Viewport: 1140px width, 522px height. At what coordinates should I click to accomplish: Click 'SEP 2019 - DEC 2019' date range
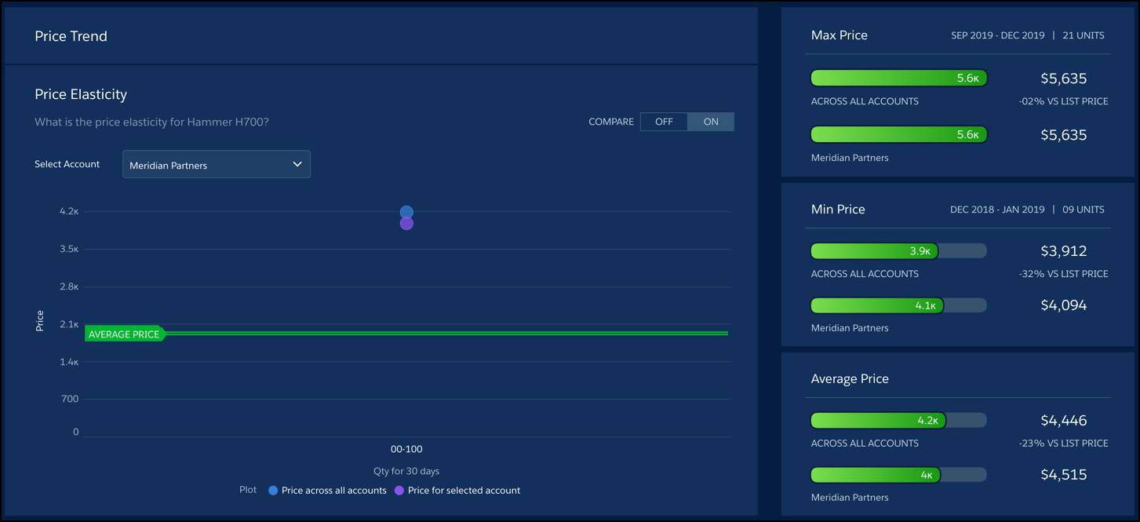coord(998,35)
